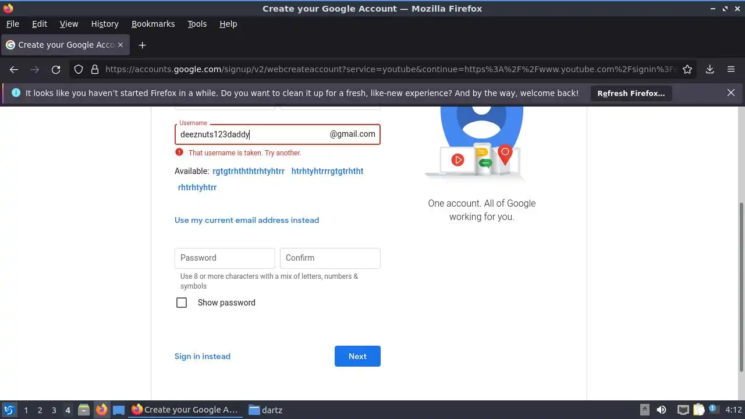Close the Create your Google Account tab
The height and width of the screenshot is (419, 745).
(x=120, y=45)
